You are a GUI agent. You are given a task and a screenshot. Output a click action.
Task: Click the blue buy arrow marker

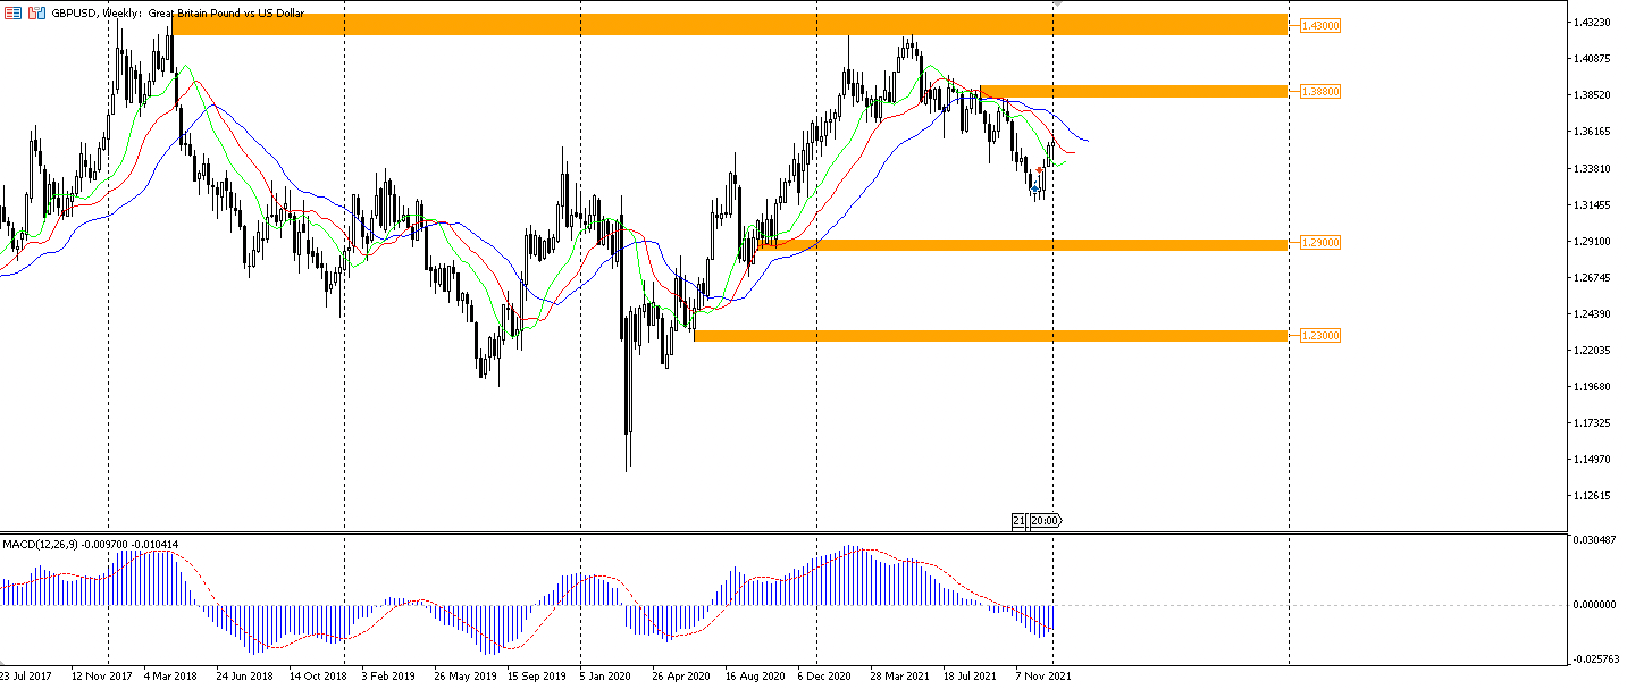1034,188
